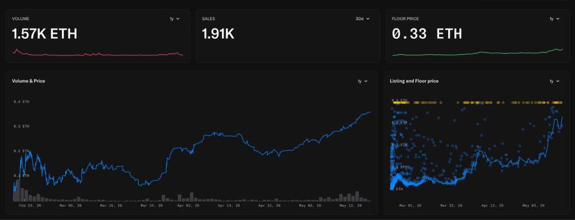This screenshot has height=220, width=575.
Task: Open the Volume card 1y timeframe dropdown
Action: [174, 18]
